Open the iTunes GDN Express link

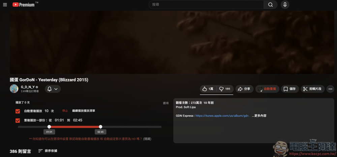point(223,116)
